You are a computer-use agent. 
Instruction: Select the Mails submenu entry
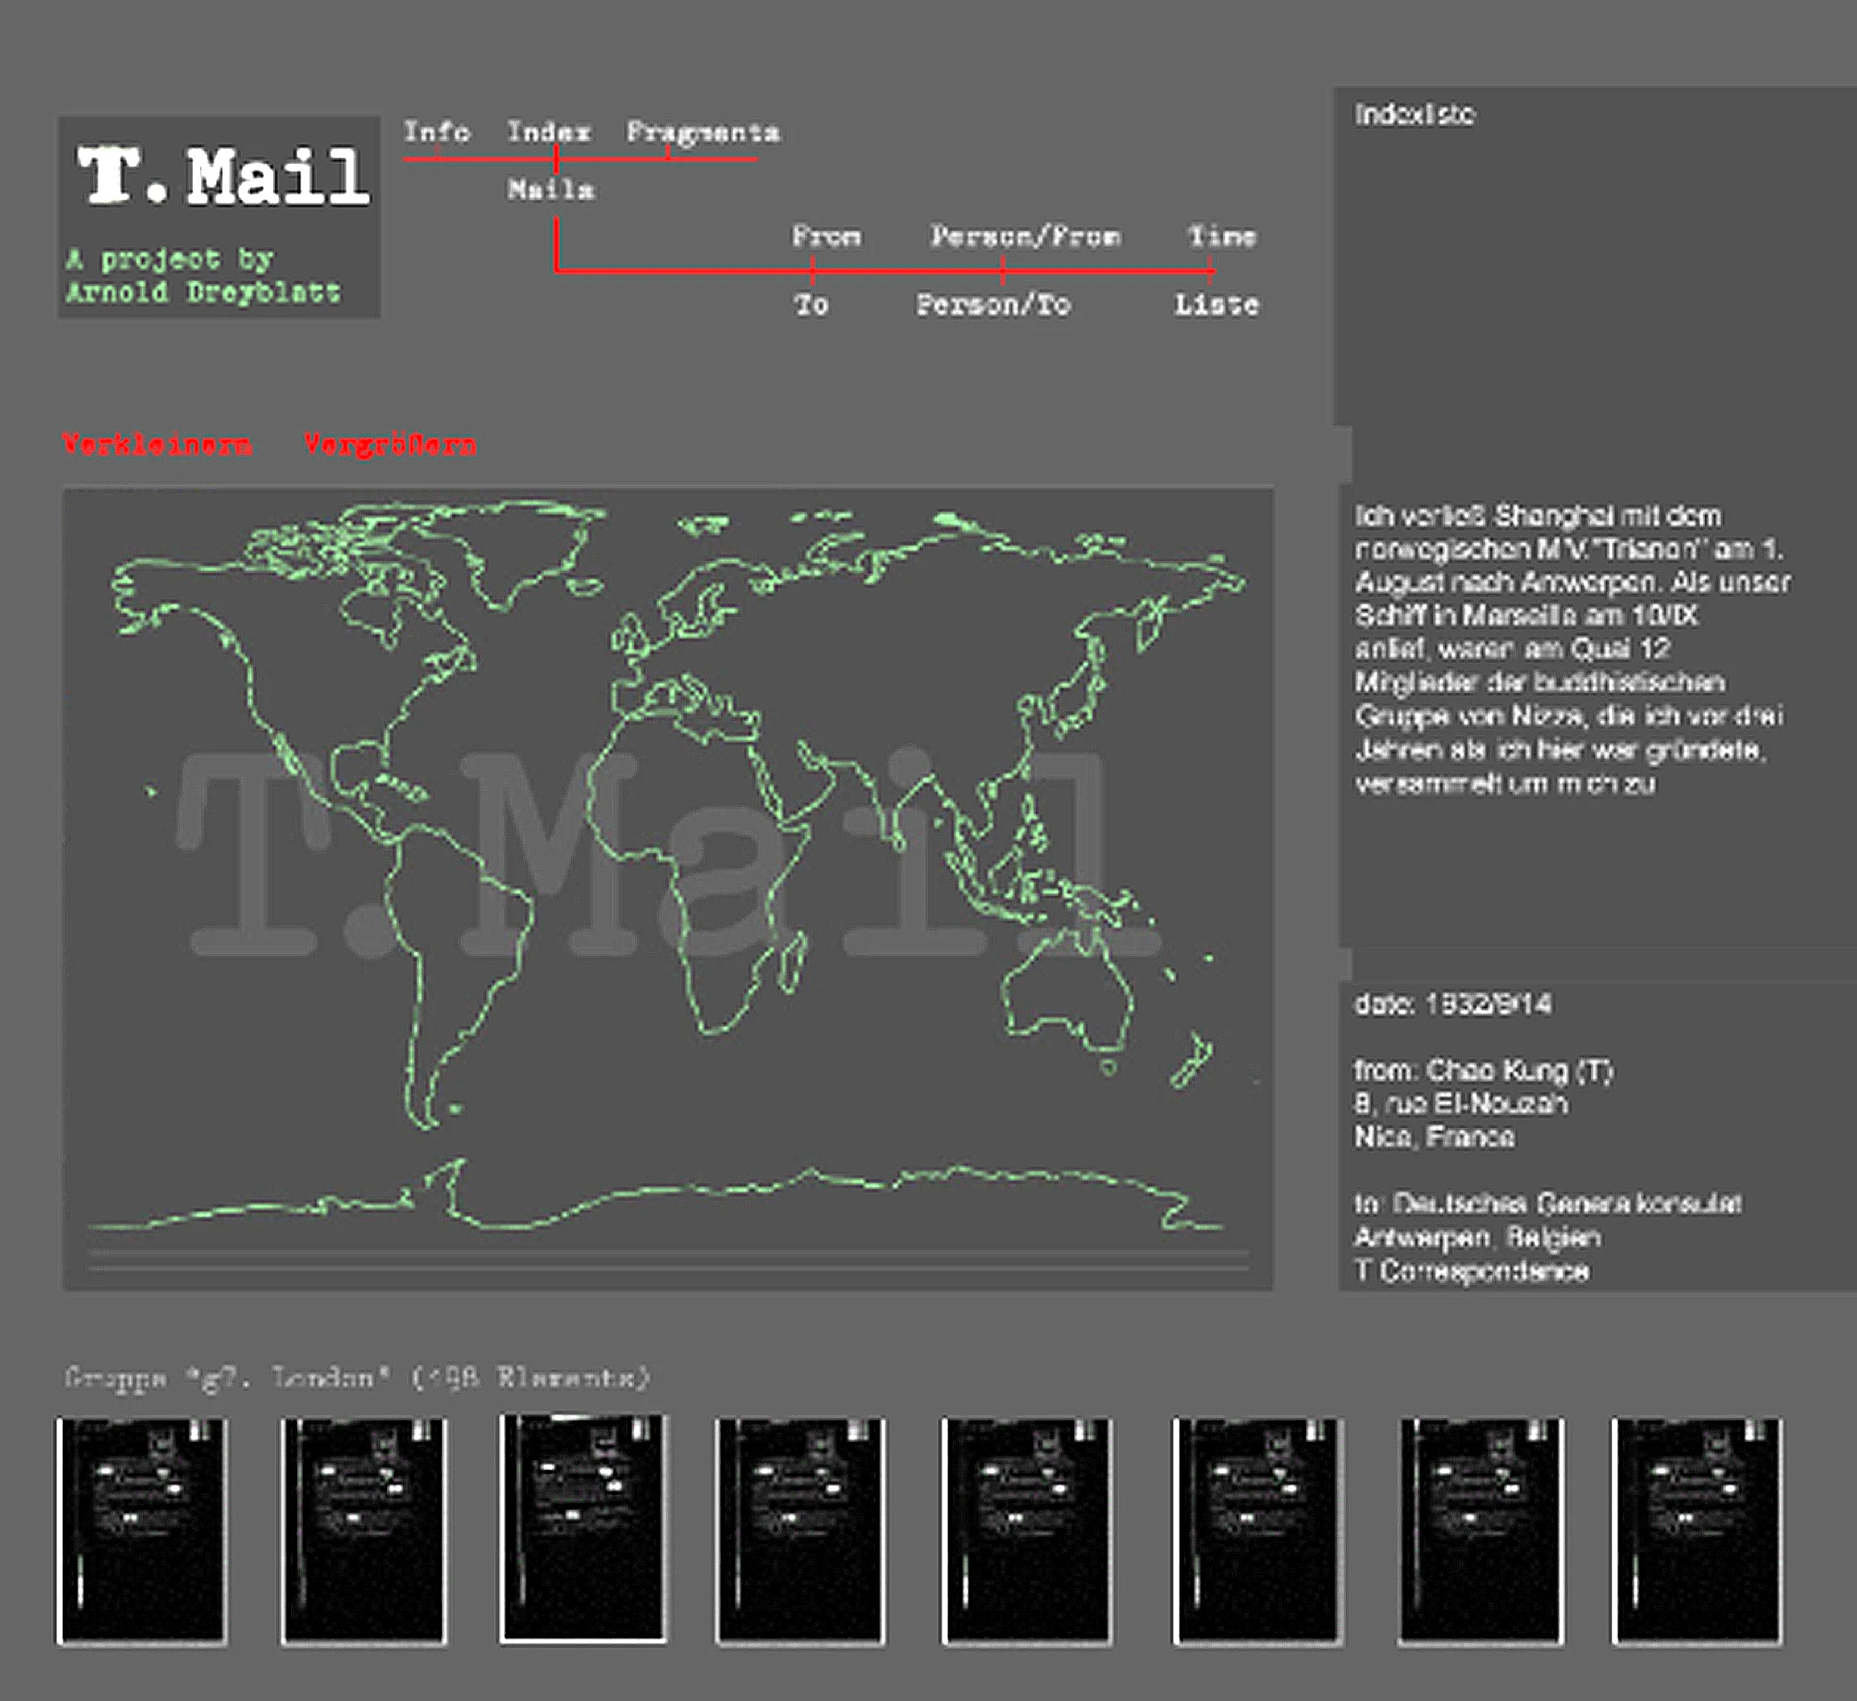(x=551, y=190)
